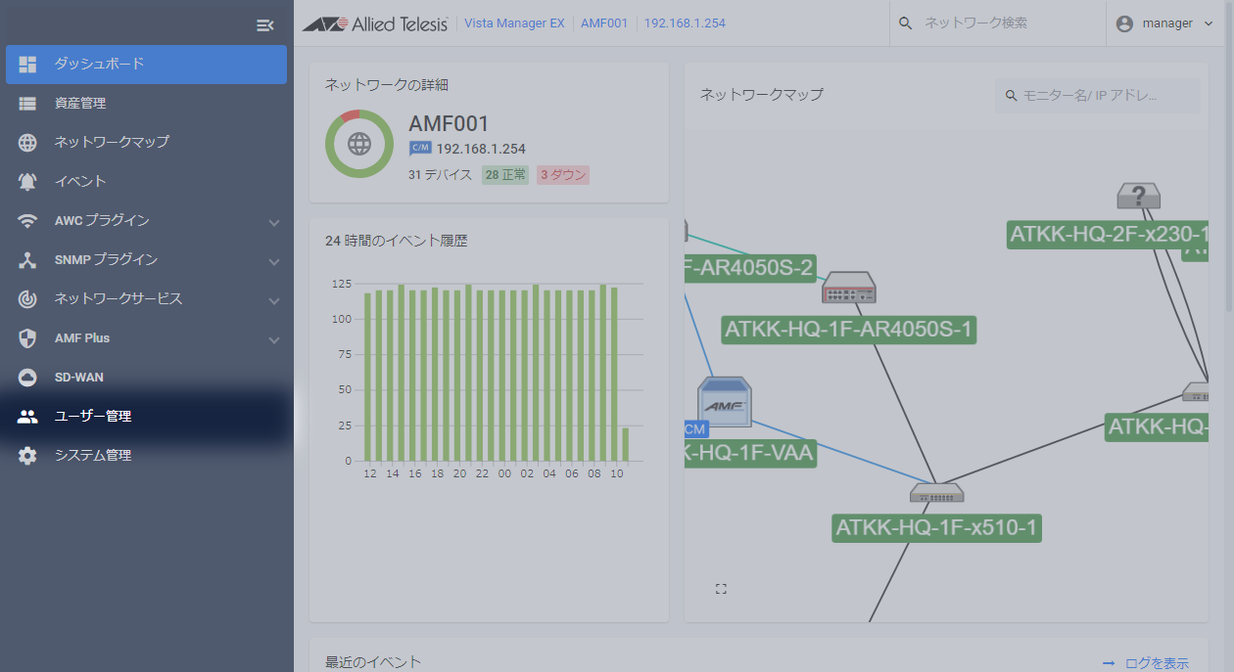Click the system management gear icon

coord(27,456)
